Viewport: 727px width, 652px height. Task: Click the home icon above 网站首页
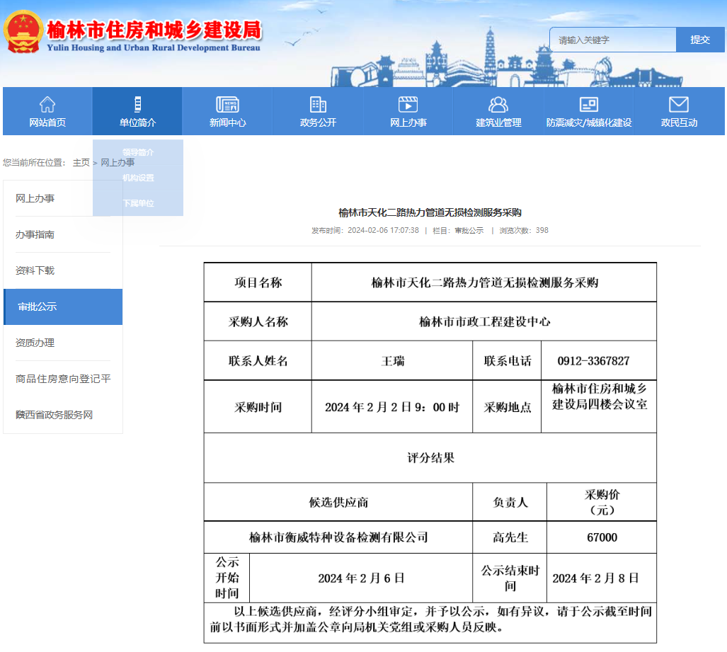pos(47,104)
